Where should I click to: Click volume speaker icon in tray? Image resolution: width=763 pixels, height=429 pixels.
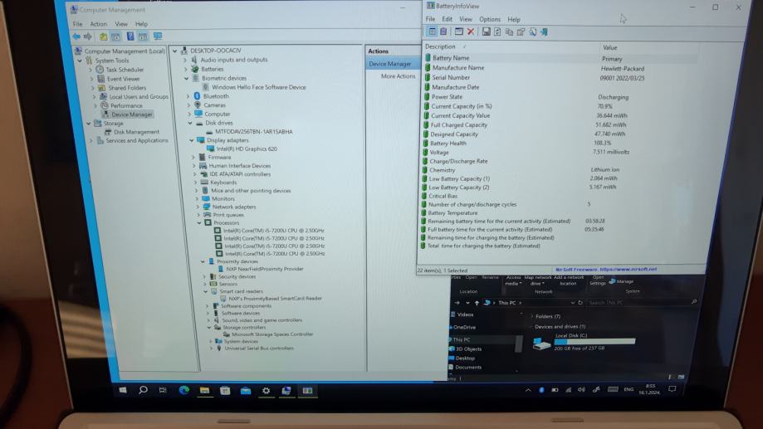click(x=581, y=390)
